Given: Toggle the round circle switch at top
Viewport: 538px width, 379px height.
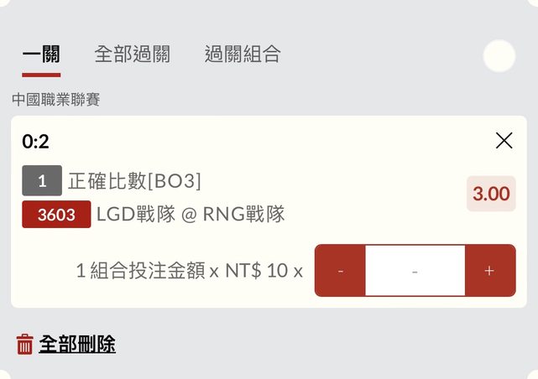Looking at the screenshot, I should click(x=499, y=56).
